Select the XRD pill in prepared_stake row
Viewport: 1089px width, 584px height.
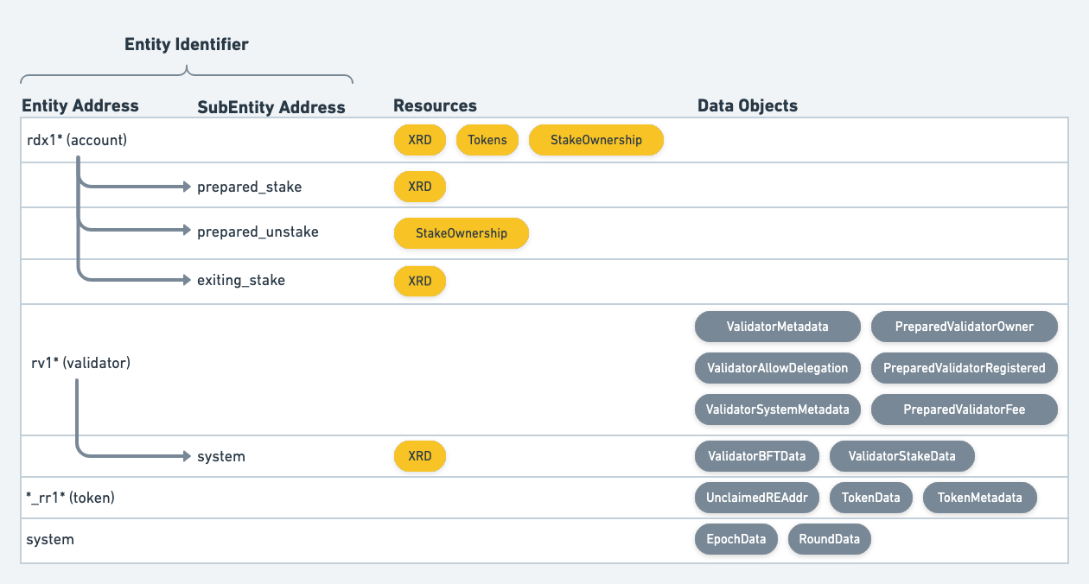pos(419,187)
